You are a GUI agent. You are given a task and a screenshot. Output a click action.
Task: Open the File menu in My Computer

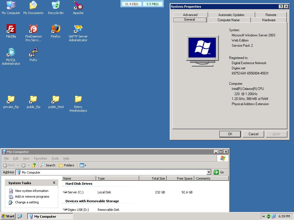click(6, 158)
